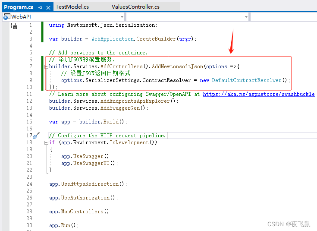Open the aka.ms/aspnetcore/swashbuckle link
Image resolution: width=317 pixels, height=231 pixels.
259,94
